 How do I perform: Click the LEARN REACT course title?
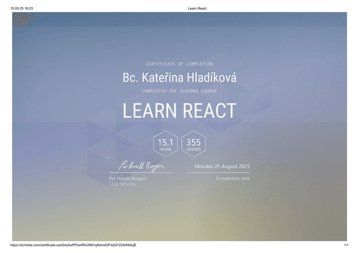click(179, 111)
